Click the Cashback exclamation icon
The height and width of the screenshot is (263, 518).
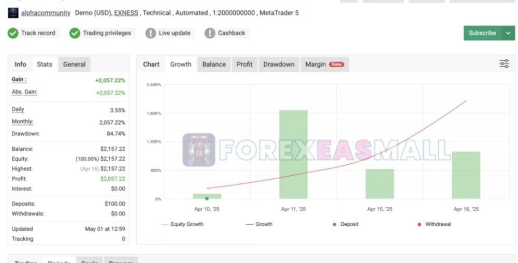(x=210, y=33)
